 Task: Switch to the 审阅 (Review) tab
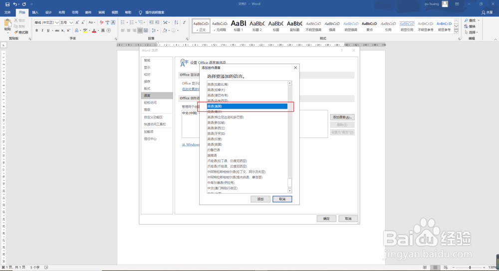click(101, 12)
